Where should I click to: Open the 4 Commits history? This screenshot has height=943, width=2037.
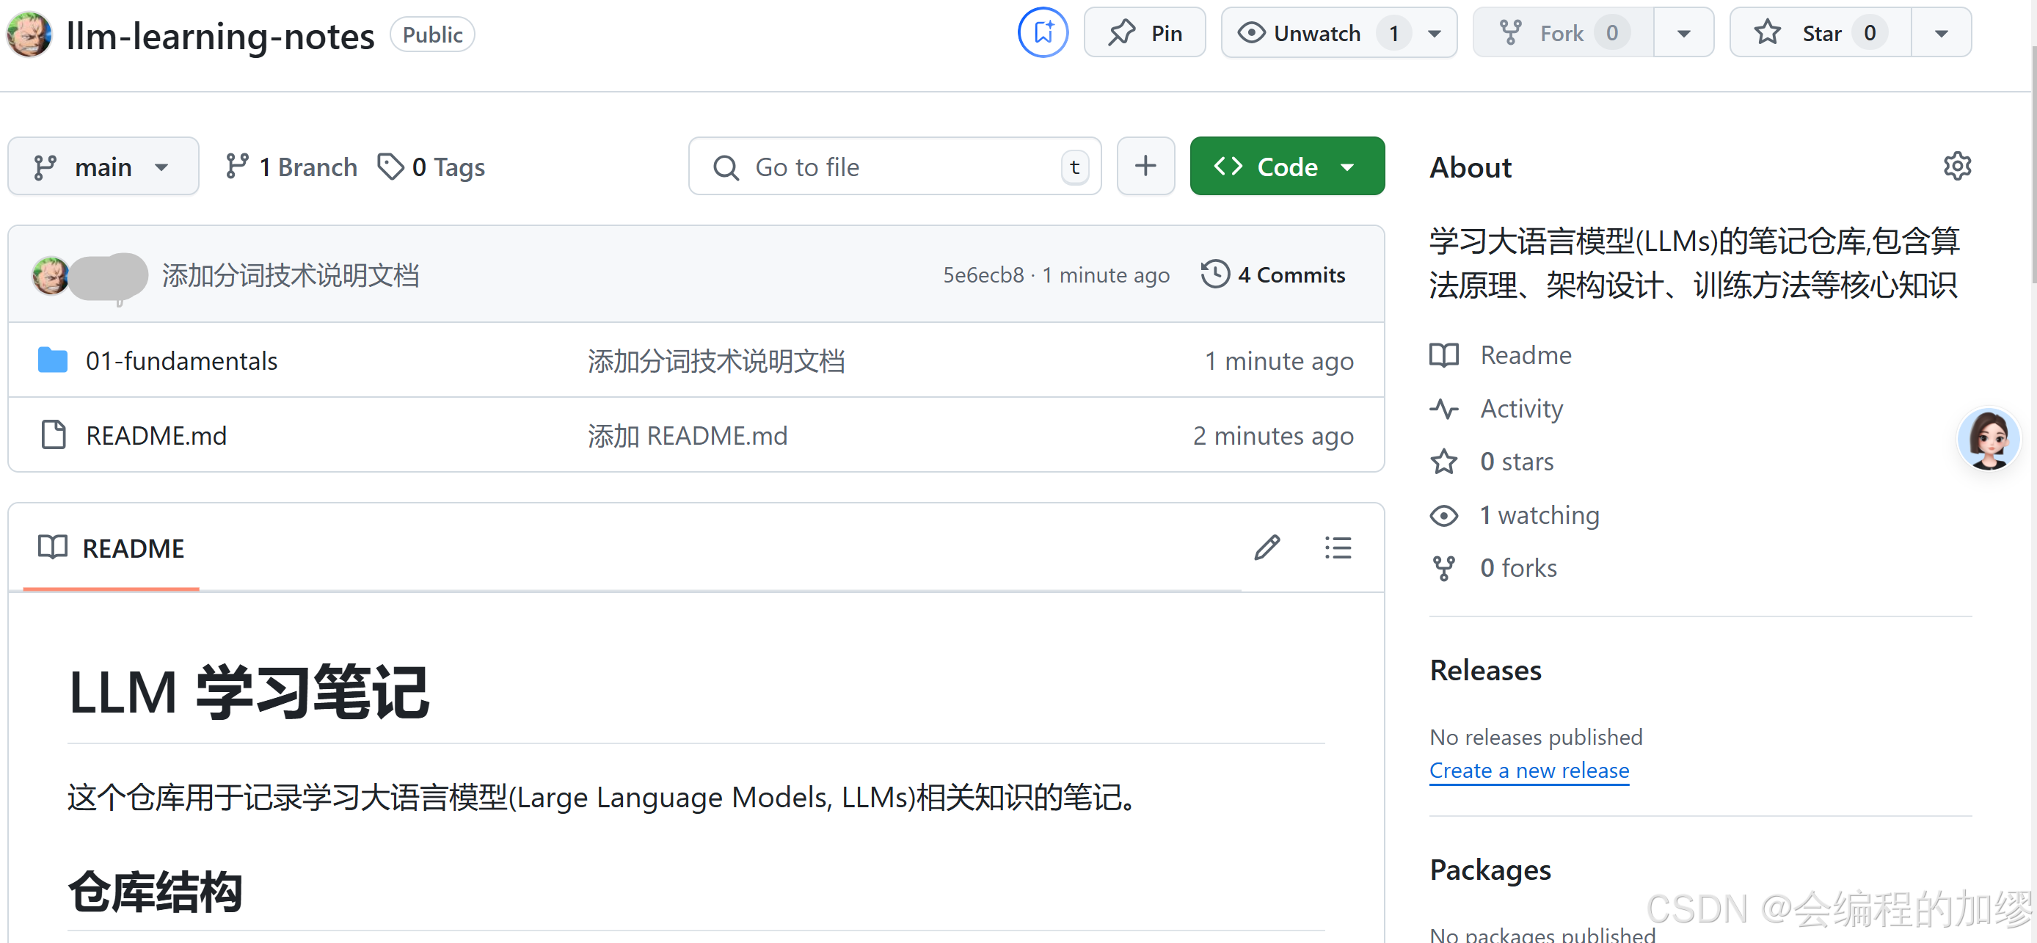pos(1273,274)
